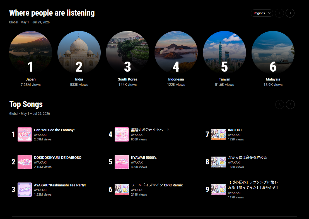
Task: Click the Where people are listening heading
Action: pos(52,13)
